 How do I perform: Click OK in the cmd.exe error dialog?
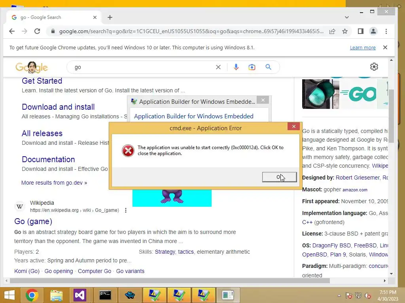(x=280, y=177)
